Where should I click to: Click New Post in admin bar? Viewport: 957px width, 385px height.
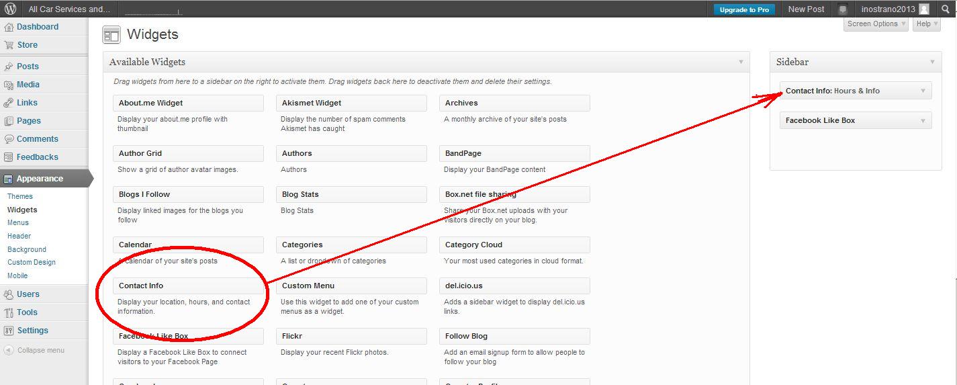pos(806,9)
